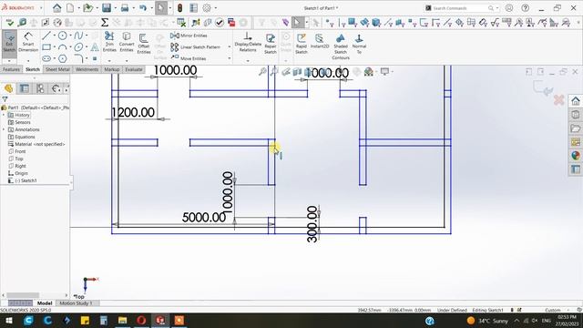Select the Ellipse tool
Screen dimensions: 583x328
(78, 47)
